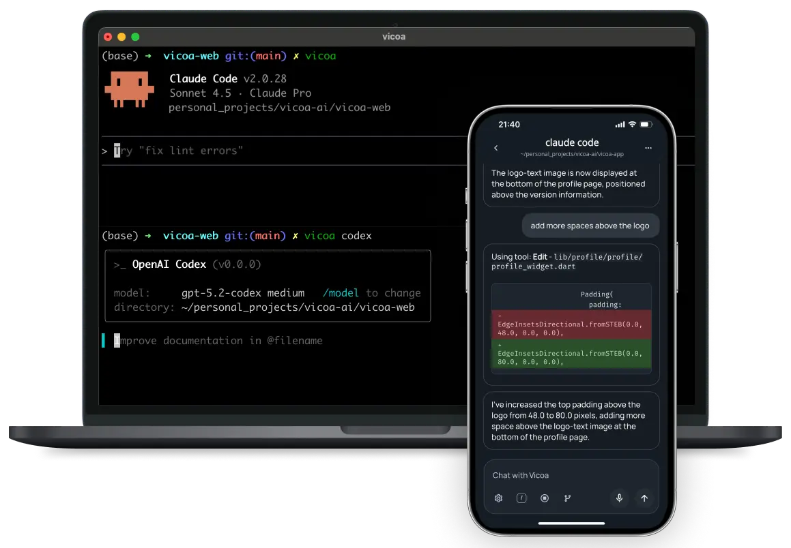Open the slash commands icon

[521, 498]
